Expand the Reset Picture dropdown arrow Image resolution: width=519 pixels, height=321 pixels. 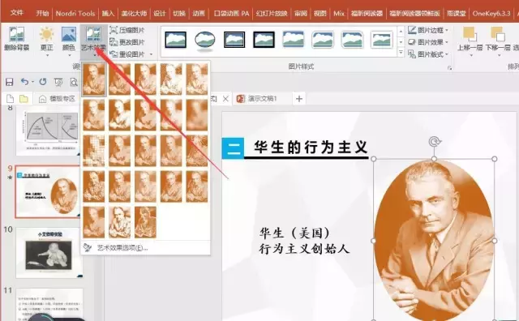pyautogui.click(x=152, y=54)
